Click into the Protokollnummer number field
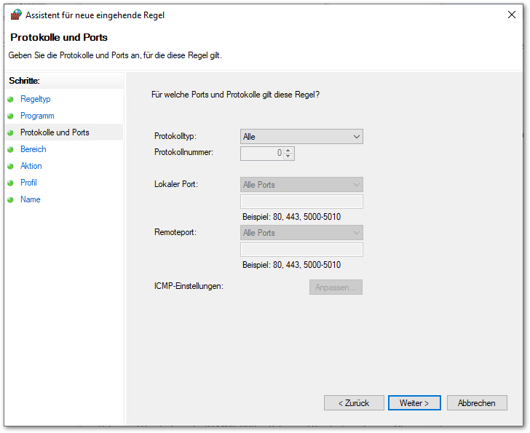530x433 pixels. click(x=262, y=154)
